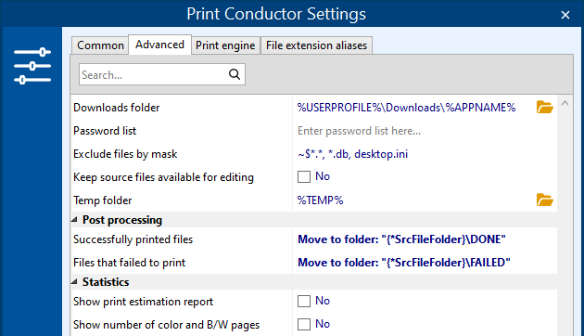584x336 pixels.
Task: Select the Downloads folder label row
Action: pos(116,108)
